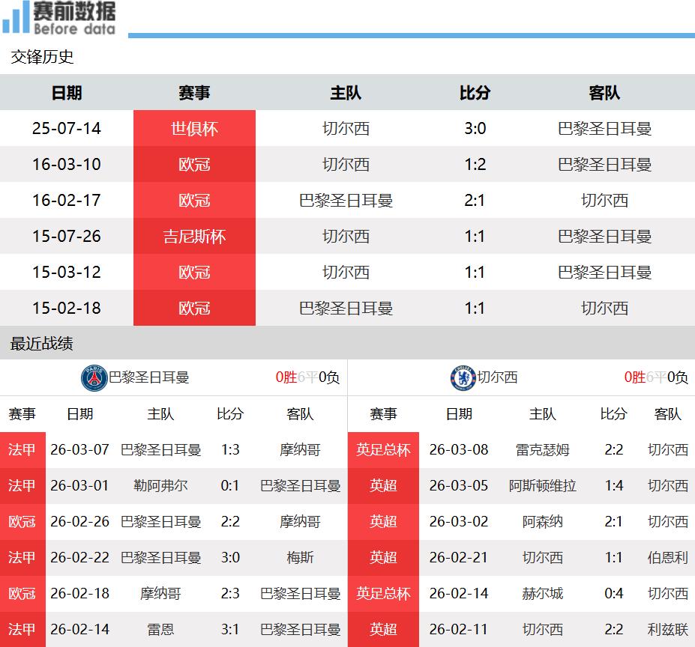Image resolution: width=695 pixels, height=647 pixels.
Task: Select the 伯恩利 team name
Action: point(667,558)
